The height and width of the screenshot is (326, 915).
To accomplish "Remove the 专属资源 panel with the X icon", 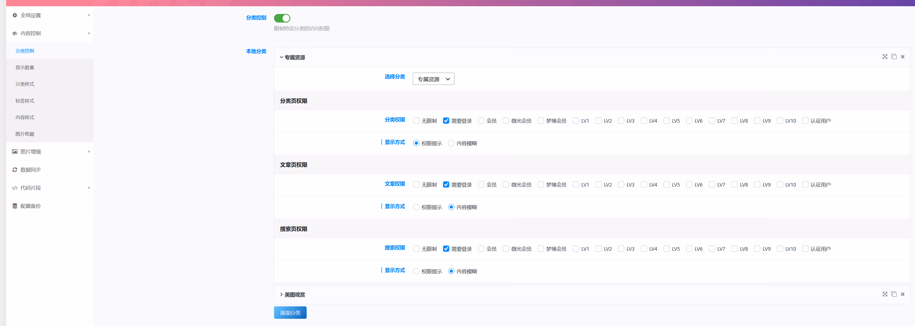I will [x=903, y=57].
